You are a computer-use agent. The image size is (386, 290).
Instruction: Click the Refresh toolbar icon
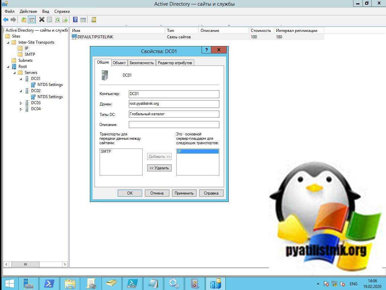[57, 20]
